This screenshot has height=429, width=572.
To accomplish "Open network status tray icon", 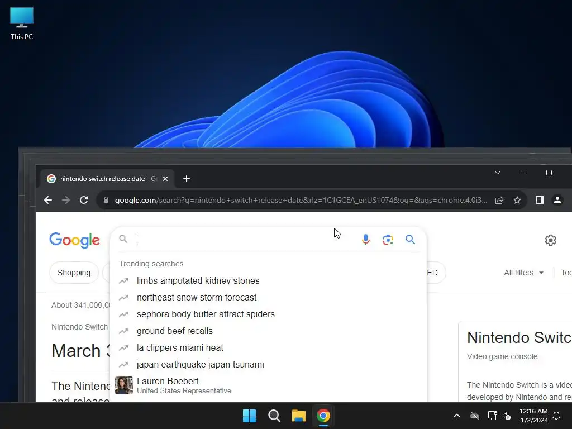I will [492, 416].
